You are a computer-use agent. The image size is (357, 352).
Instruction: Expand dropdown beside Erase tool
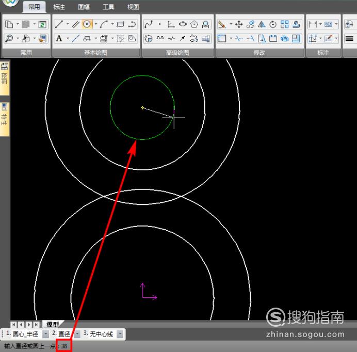[231, 24]
